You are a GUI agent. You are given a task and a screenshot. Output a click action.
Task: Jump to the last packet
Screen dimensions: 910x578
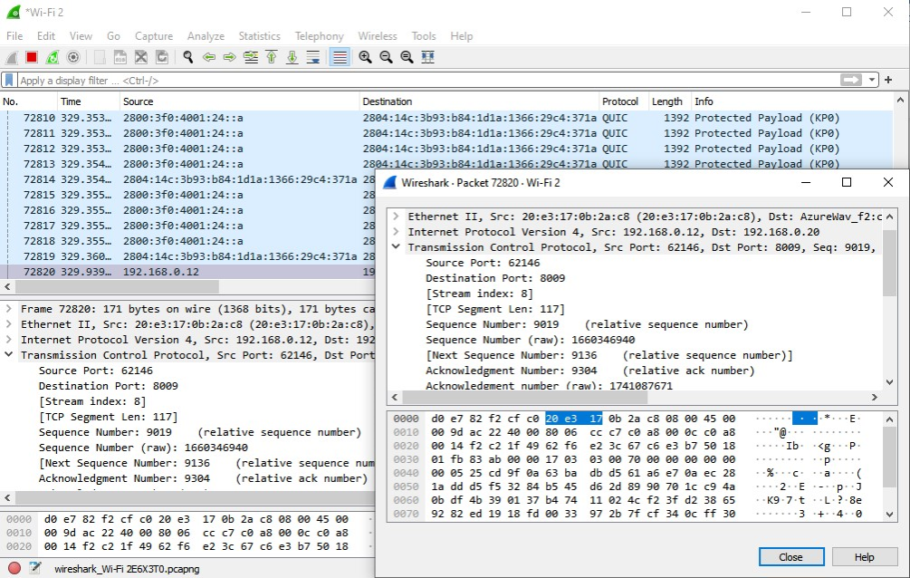coord(292,57)
